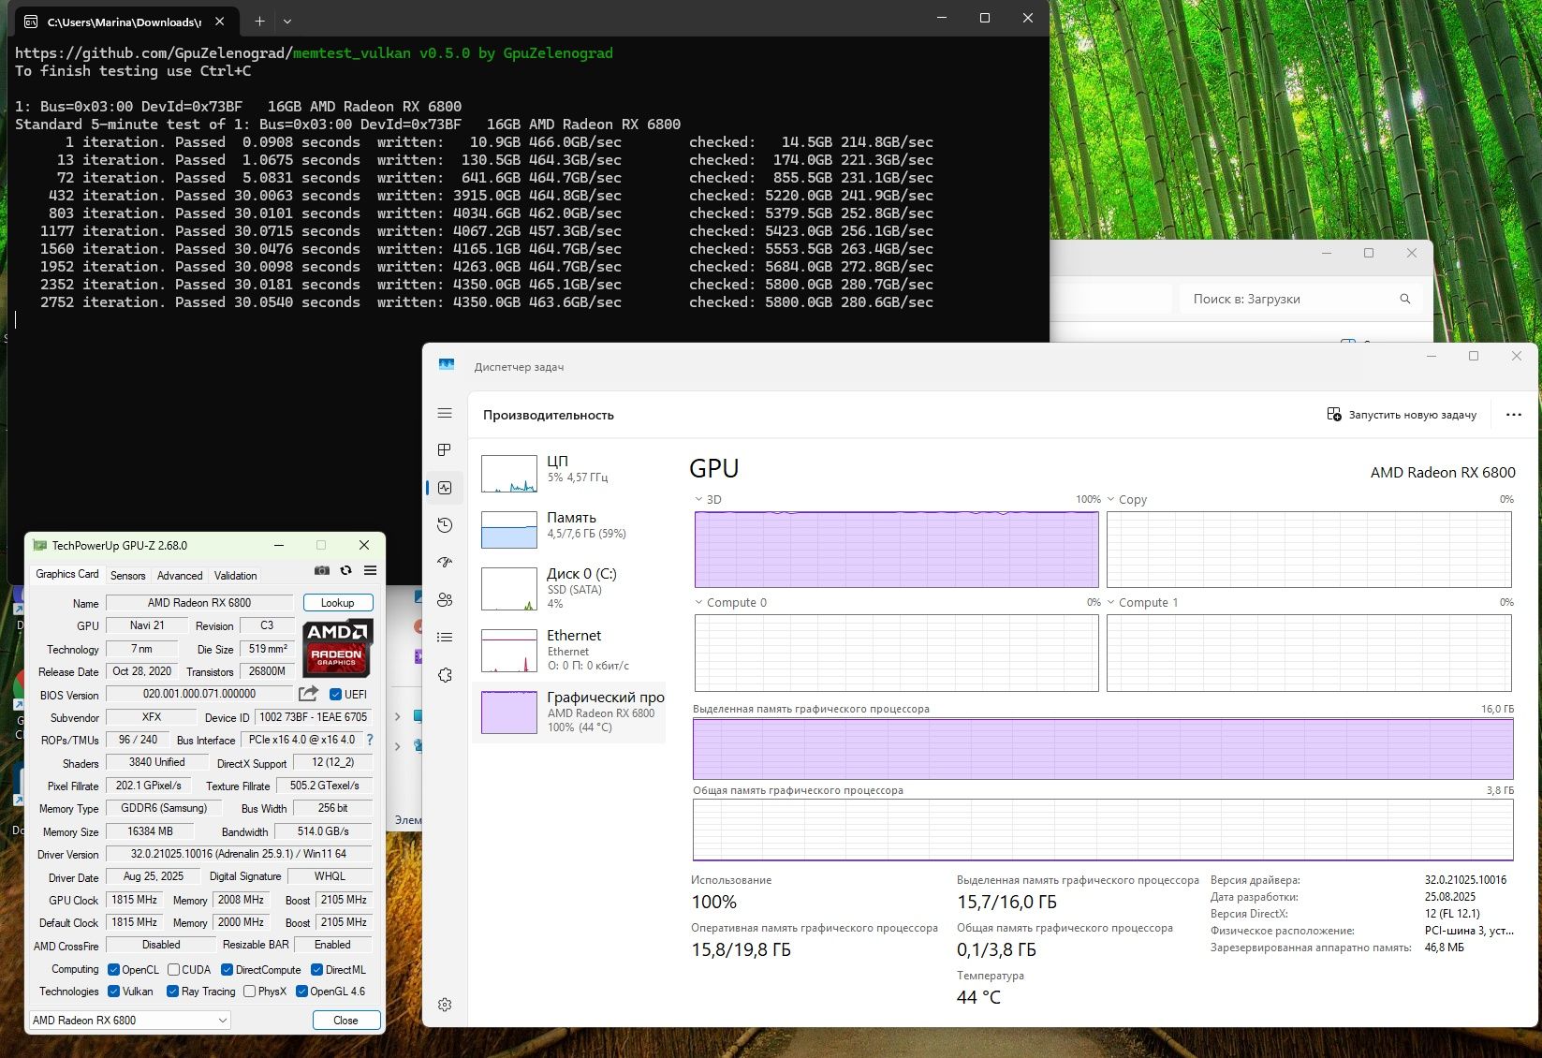Click the AMD Radeon Graphics logo in GPU-Z
The width and height of the screenshot is (1542, 1058).
pos(337,647)
